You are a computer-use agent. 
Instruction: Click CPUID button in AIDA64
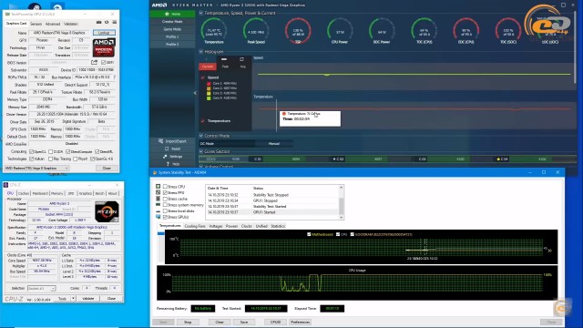point(275,322)
